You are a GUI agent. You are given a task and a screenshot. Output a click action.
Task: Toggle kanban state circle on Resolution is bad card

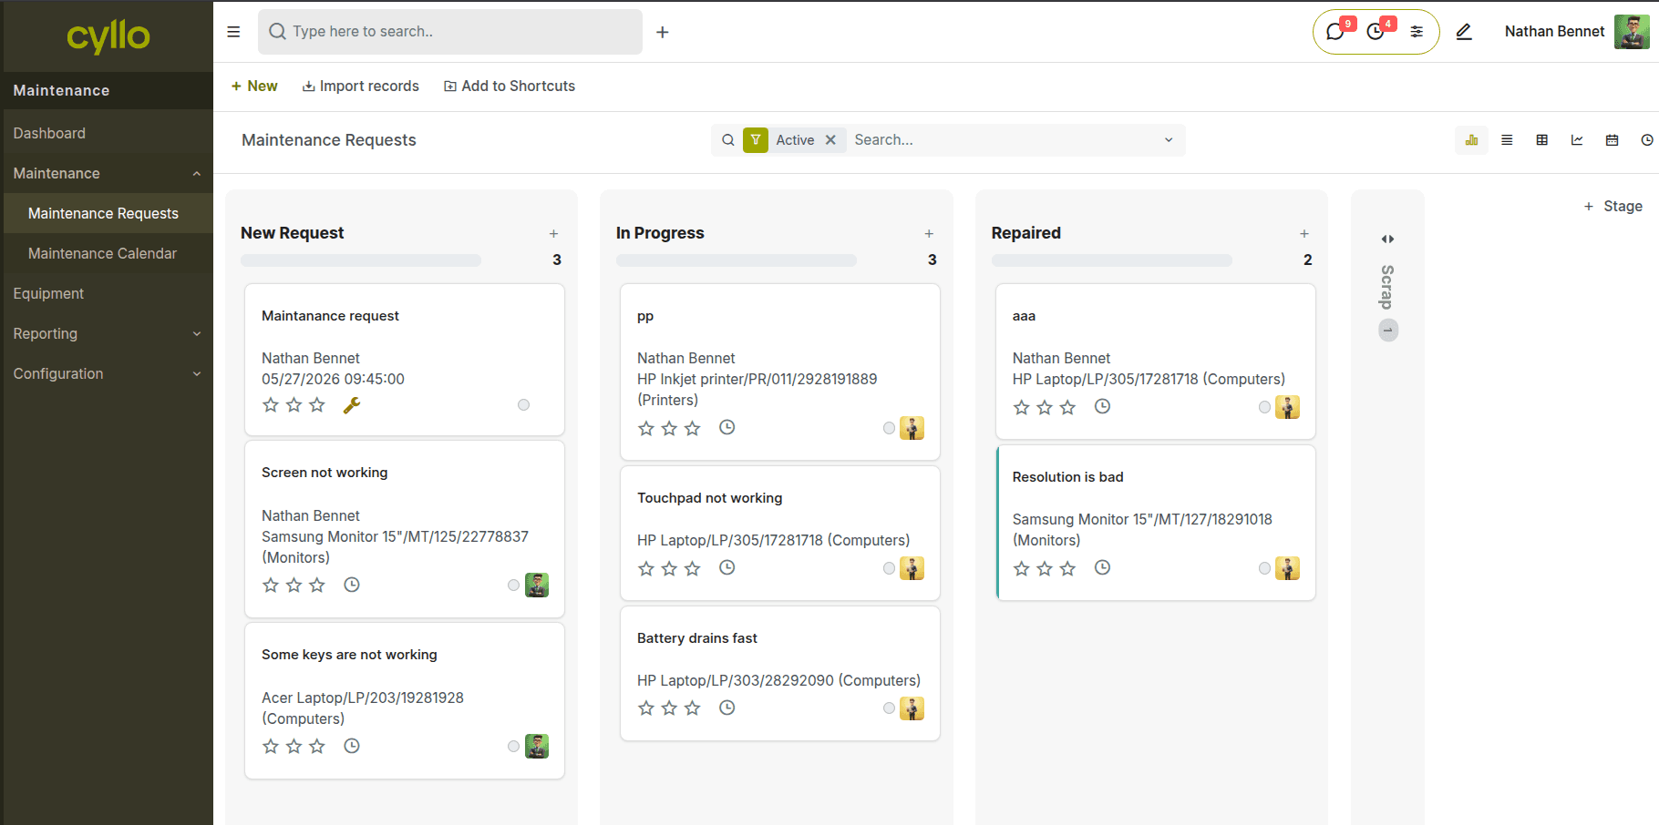[x=1264, y=568]
